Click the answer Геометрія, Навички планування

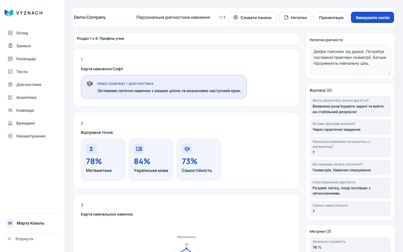pyautogui.click(x=350, y=167)
